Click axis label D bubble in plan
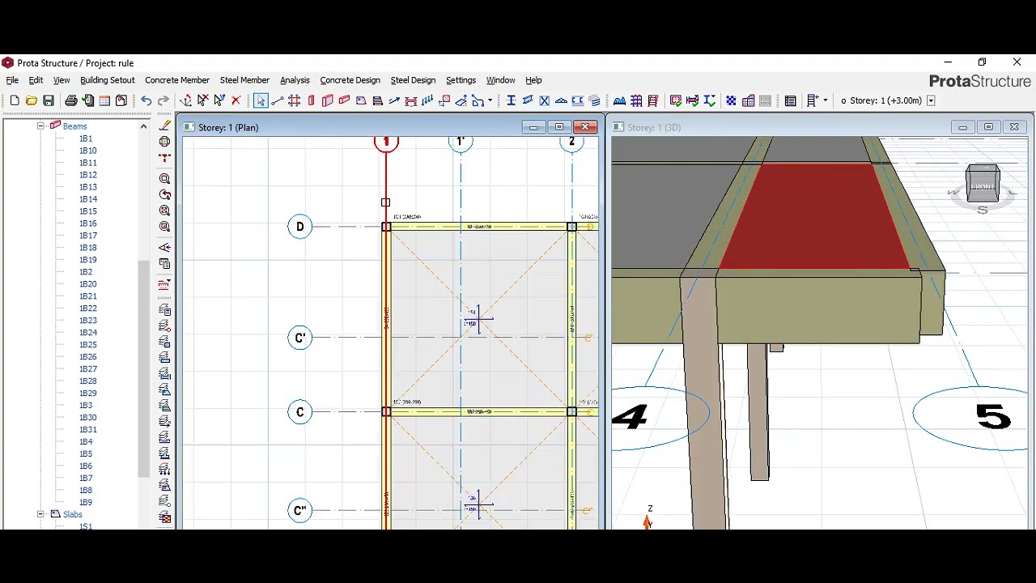This screenshot has height=583, width=1036. point(299,227)
